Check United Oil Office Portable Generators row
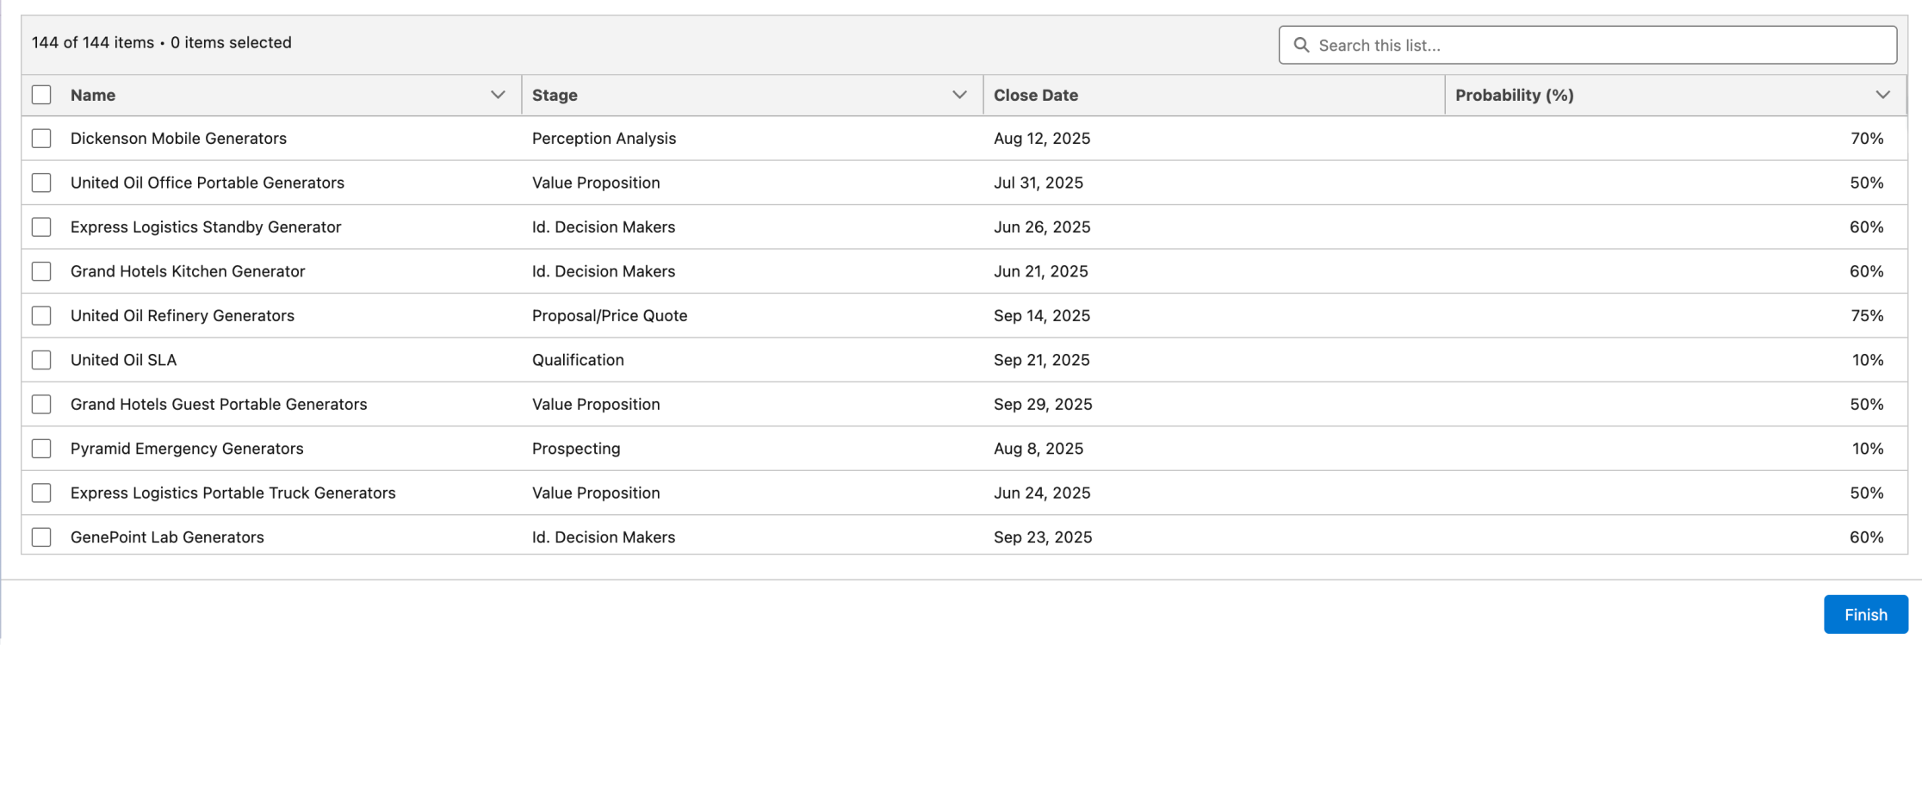 pos(41,183)
